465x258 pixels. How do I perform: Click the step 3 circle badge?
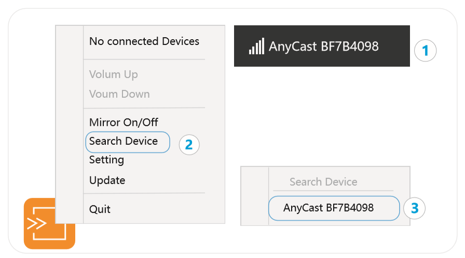coord(415,208)
